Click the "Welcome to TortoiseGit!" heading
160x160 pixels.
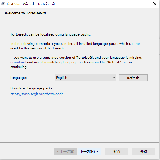pyautogui.click(x=26, y=13)
